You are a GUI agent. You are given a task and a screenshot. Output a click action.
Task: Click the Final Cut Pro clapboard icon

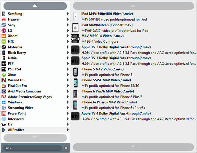(4, 86)
